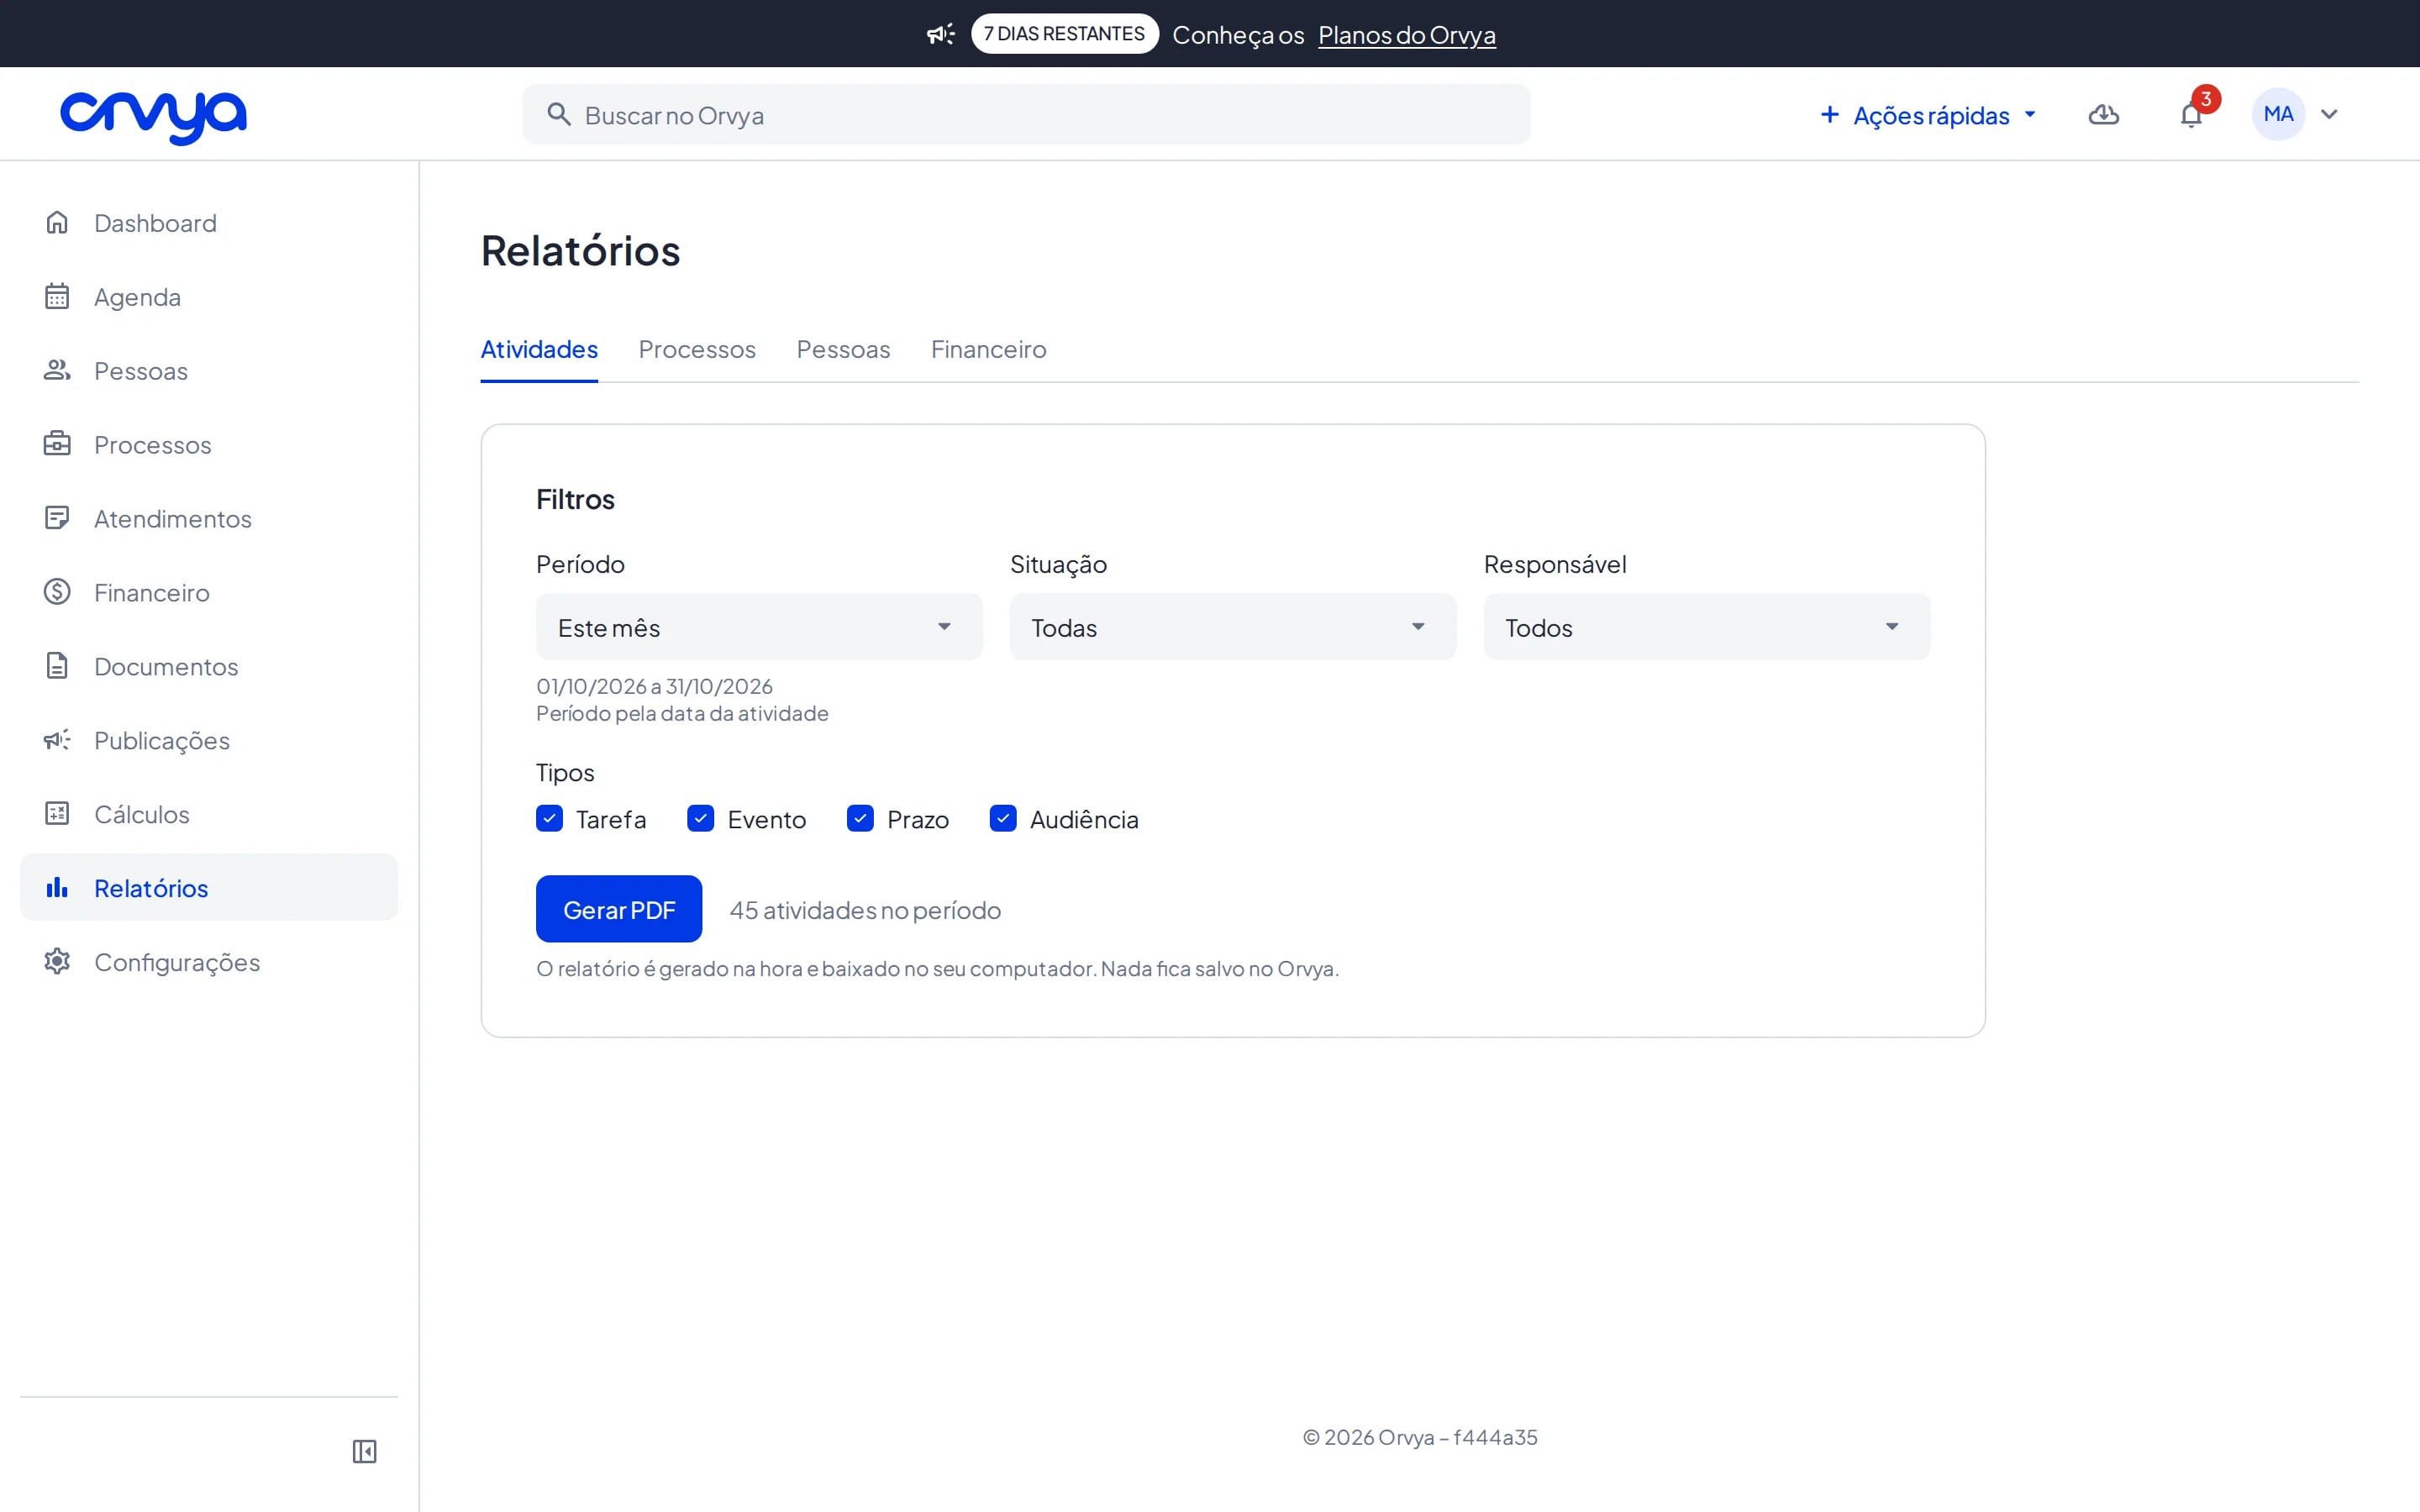Click the Configurações gear icon
Image resolution: width=2420 pixels, height=1512 pixels.
point(57,961)
